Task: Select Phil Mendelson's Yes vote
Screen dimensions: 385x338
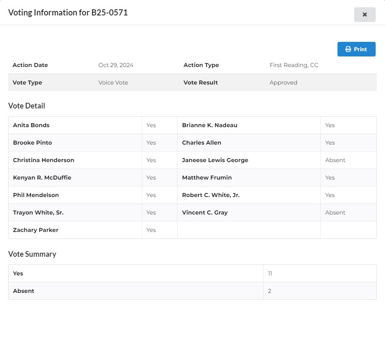Action: (x=151, y=195)
